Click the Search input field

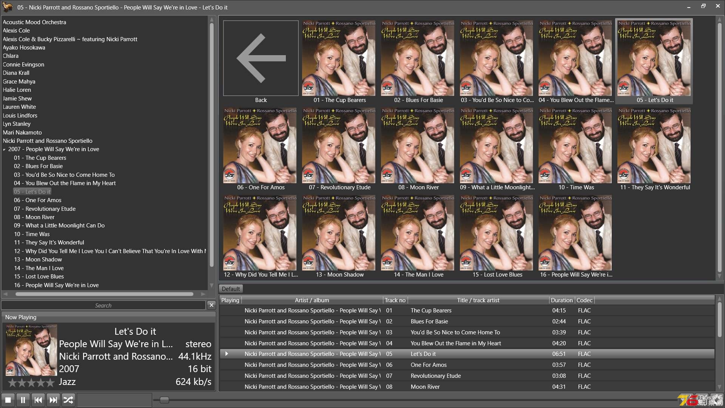click(x=103, y=305)
